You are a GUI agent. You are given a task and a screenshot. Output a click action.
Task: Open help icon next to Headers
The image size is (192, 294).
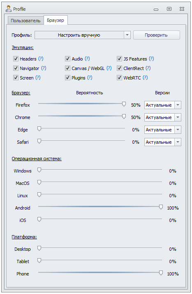(x=41, y=59)
